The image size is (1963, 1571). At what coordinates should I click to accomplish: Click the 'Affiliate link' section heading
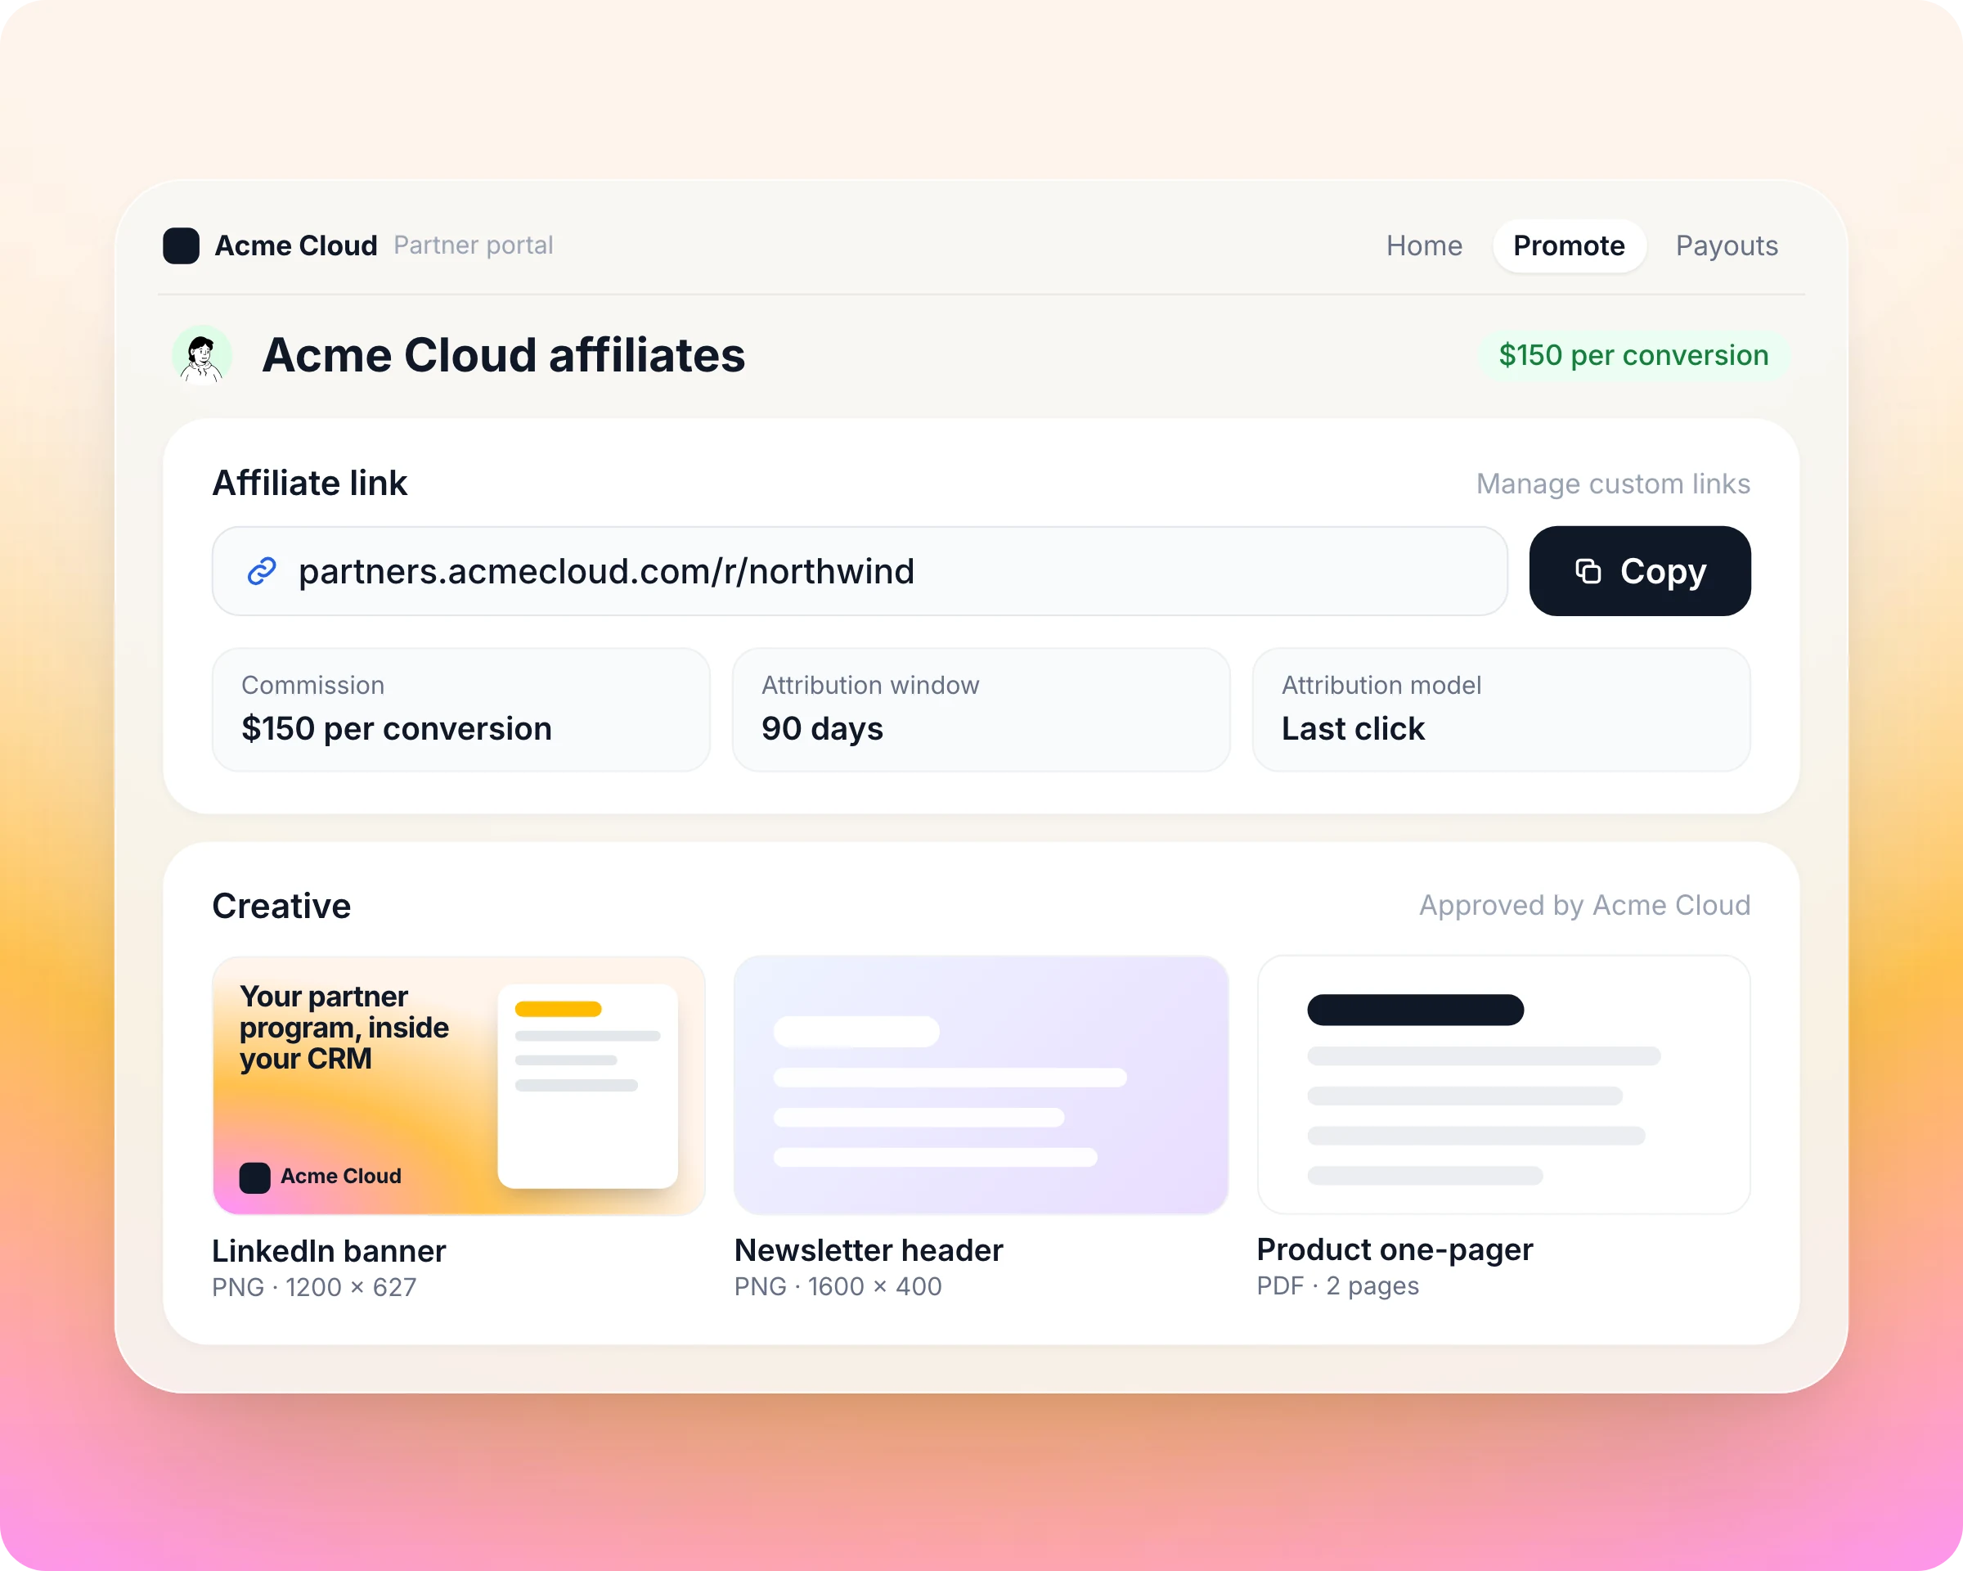point(309,484)
